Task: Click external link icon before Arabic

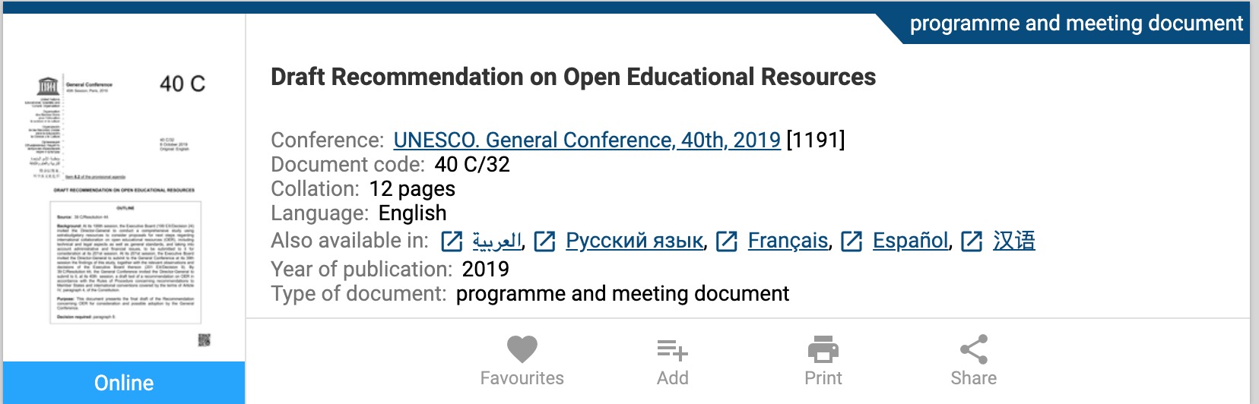Action: (452, 241)
